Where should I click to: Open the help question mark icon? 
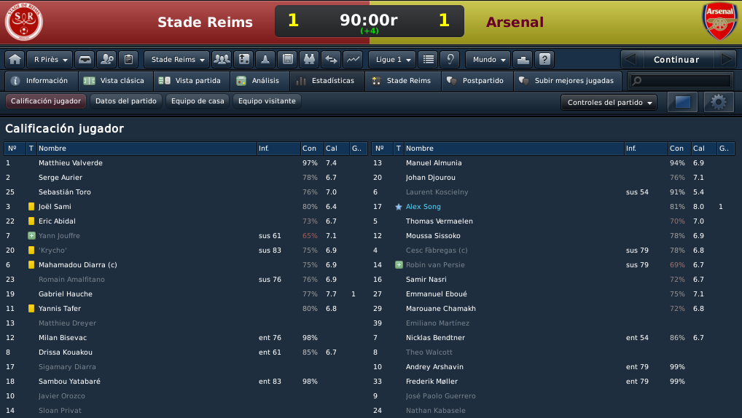(x=544, y=60)
